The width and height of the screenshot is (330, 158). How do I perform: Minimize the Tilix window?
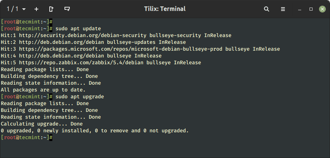(300, 9)
